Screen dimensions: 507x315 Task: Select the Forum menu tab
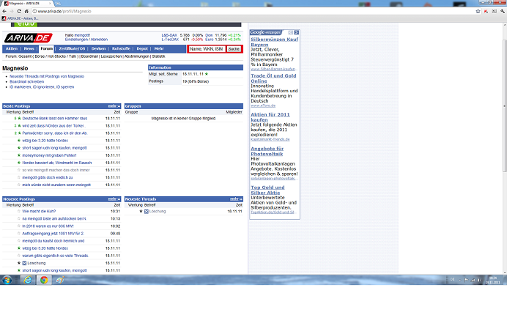click(47, 48)
